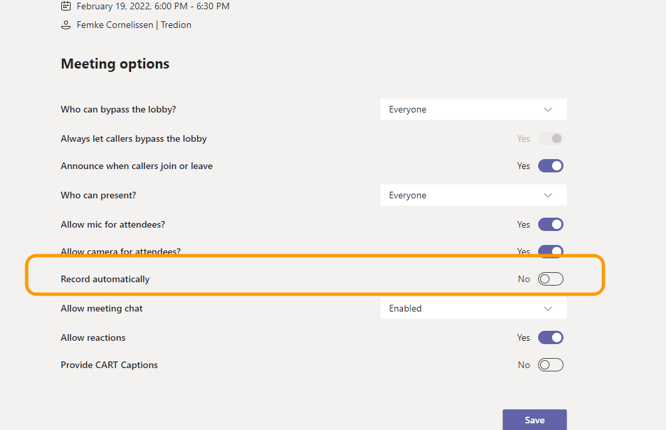Viewport: 666px width, 430px height.
Task: Turn on 'Provide CART Captions' toggle
Action: tap(551, 365)
